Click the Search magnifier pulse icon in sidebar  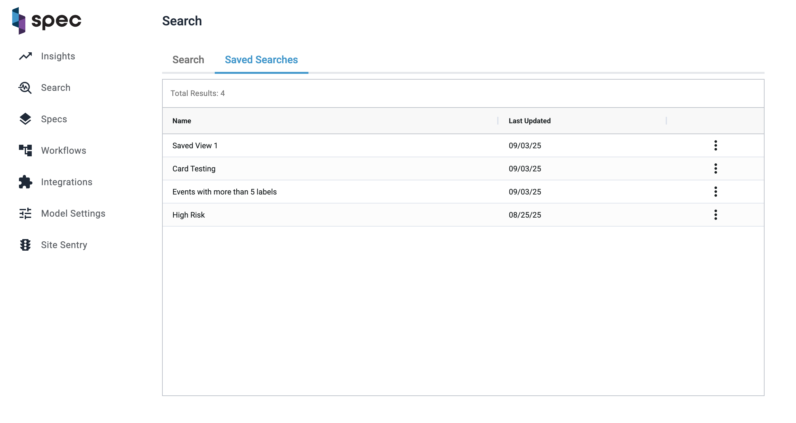point(25,88)
